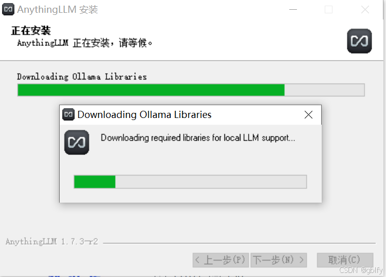Click the AnythingLLM title bar icon
This screenshot has height=277, width=386.
coord(8,10)
